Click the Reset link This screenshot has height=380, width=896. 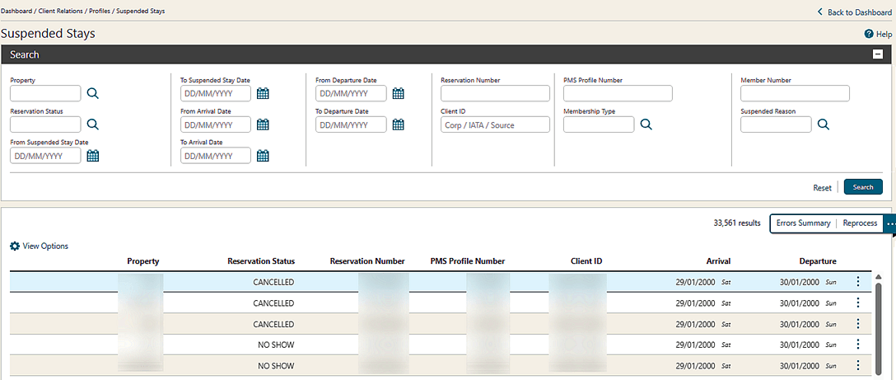(822, 187)
